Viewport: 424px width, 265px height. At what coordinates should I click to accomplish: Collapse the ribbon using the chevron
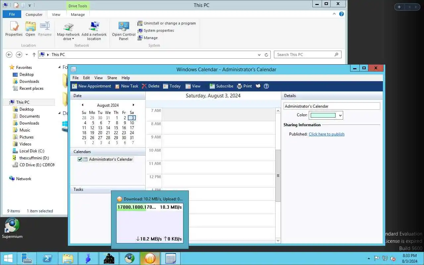coord(335,14)
